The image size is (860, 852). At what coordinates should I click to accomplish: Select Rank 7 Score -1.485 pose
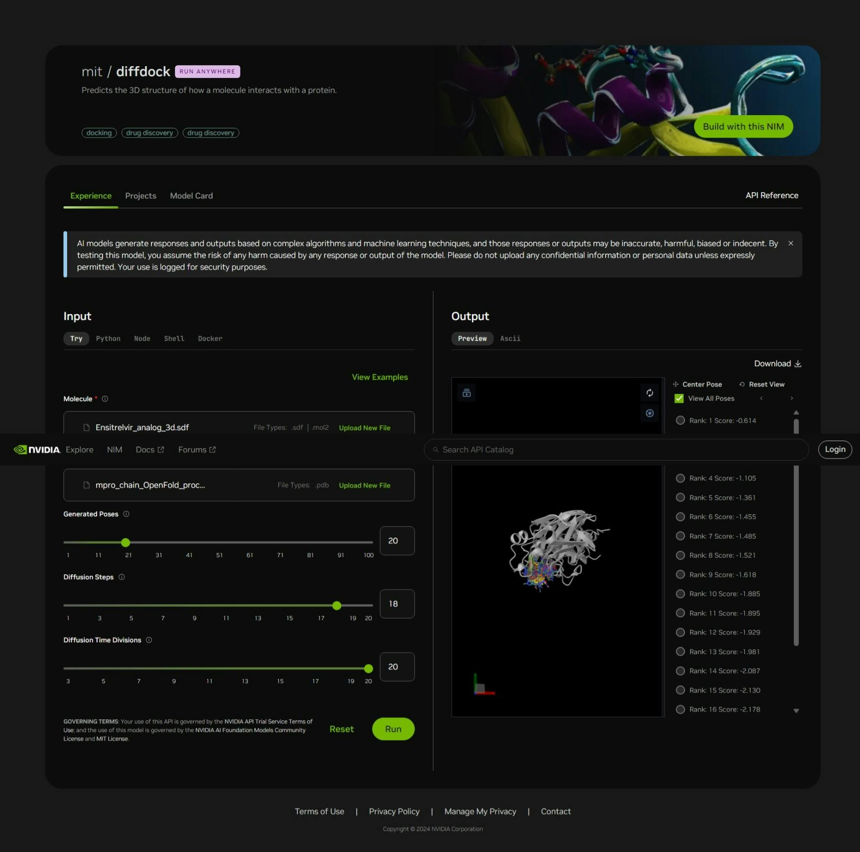point(680,536)
